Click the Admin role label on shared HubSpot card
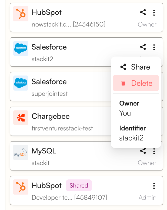 (148, 198)
